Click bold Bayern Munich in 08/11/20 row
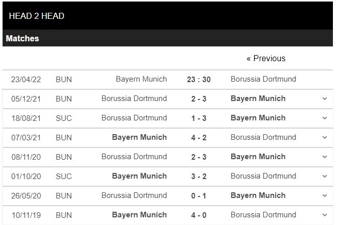Viewport: 337px width, 225px height. [258, 157]
